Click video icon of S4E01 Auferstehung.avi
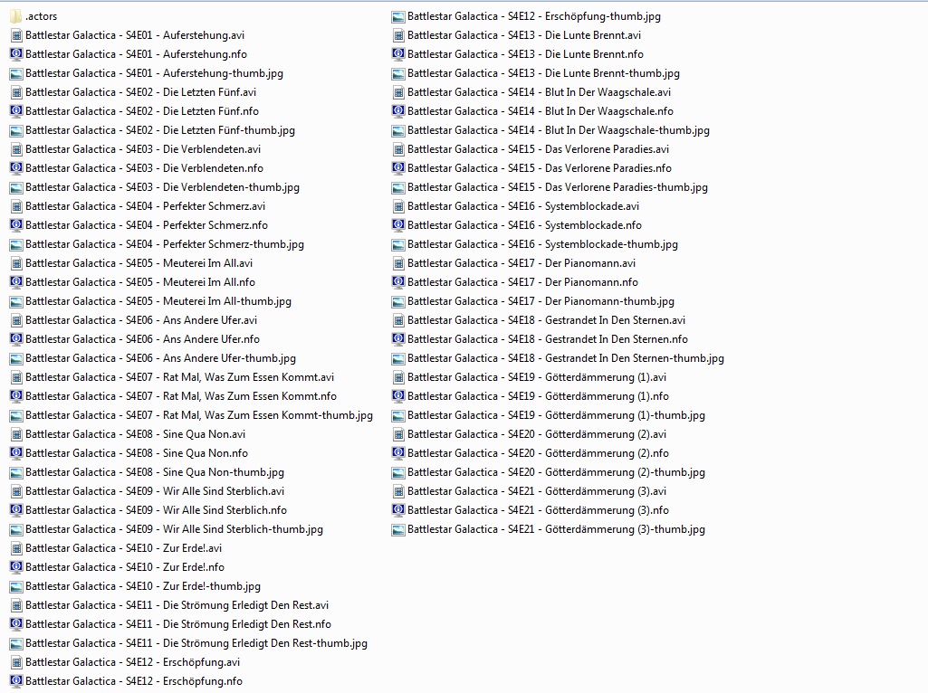 tap(16, 35)
